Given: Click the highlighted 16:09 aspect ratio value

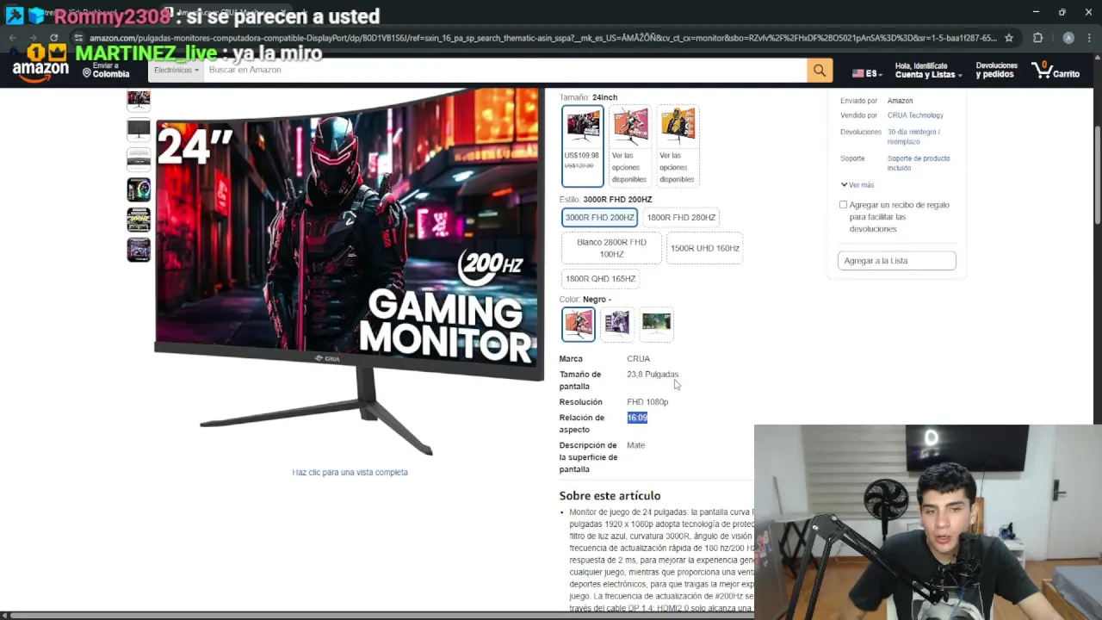Looking at the screenshot, I should coord(637,418).
